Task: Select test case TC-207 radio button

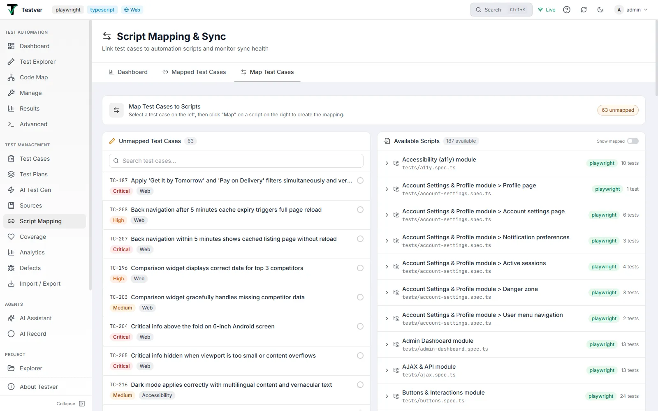Action: pos(360,239)
